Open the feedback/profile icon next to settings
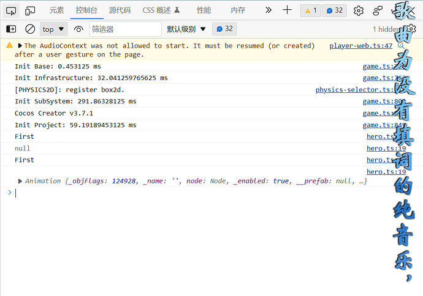This screenshot has height=296, width=423. (378, 11)
